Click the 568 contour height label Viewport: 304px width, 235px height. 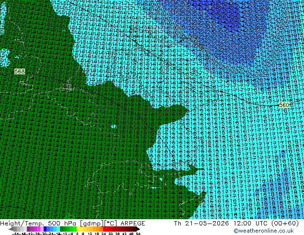pos(20,71)
